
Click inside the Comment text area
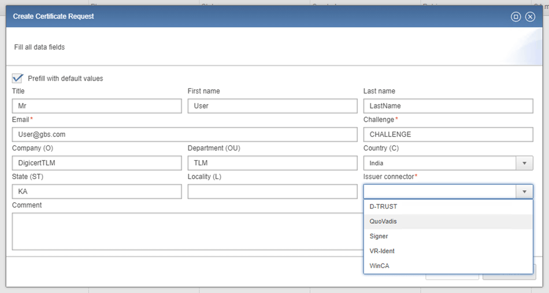point(185,231)
